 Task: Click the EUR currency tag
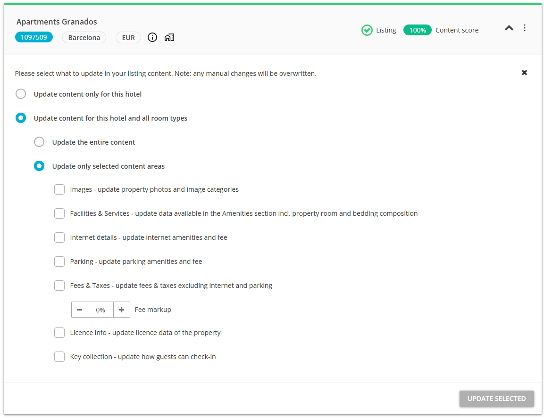pos(128,37)
